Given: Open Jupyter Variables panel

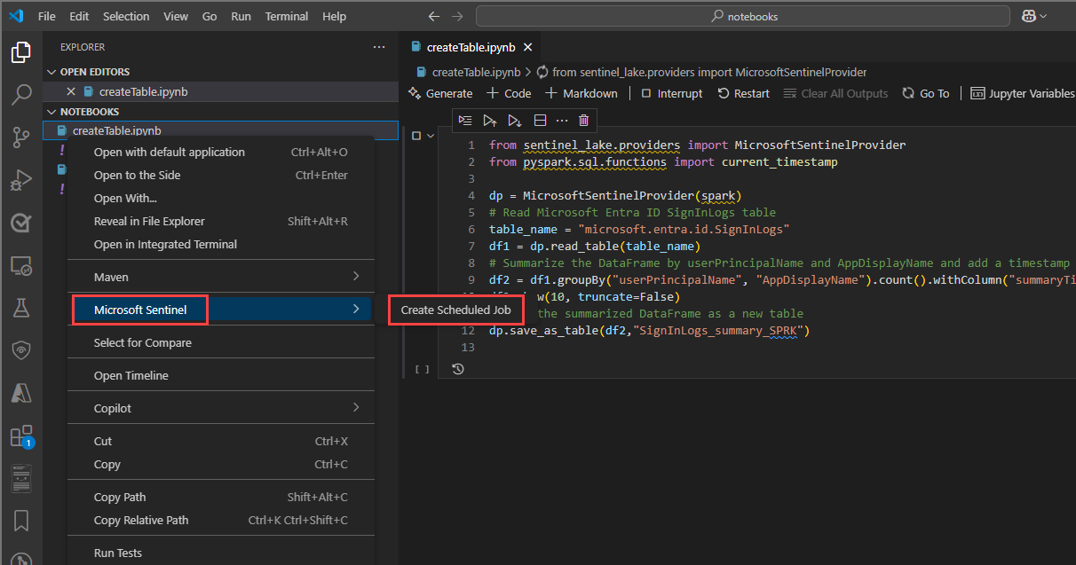Looking at the screenshot, I should pyautogui.click(x=1023, y=93).
